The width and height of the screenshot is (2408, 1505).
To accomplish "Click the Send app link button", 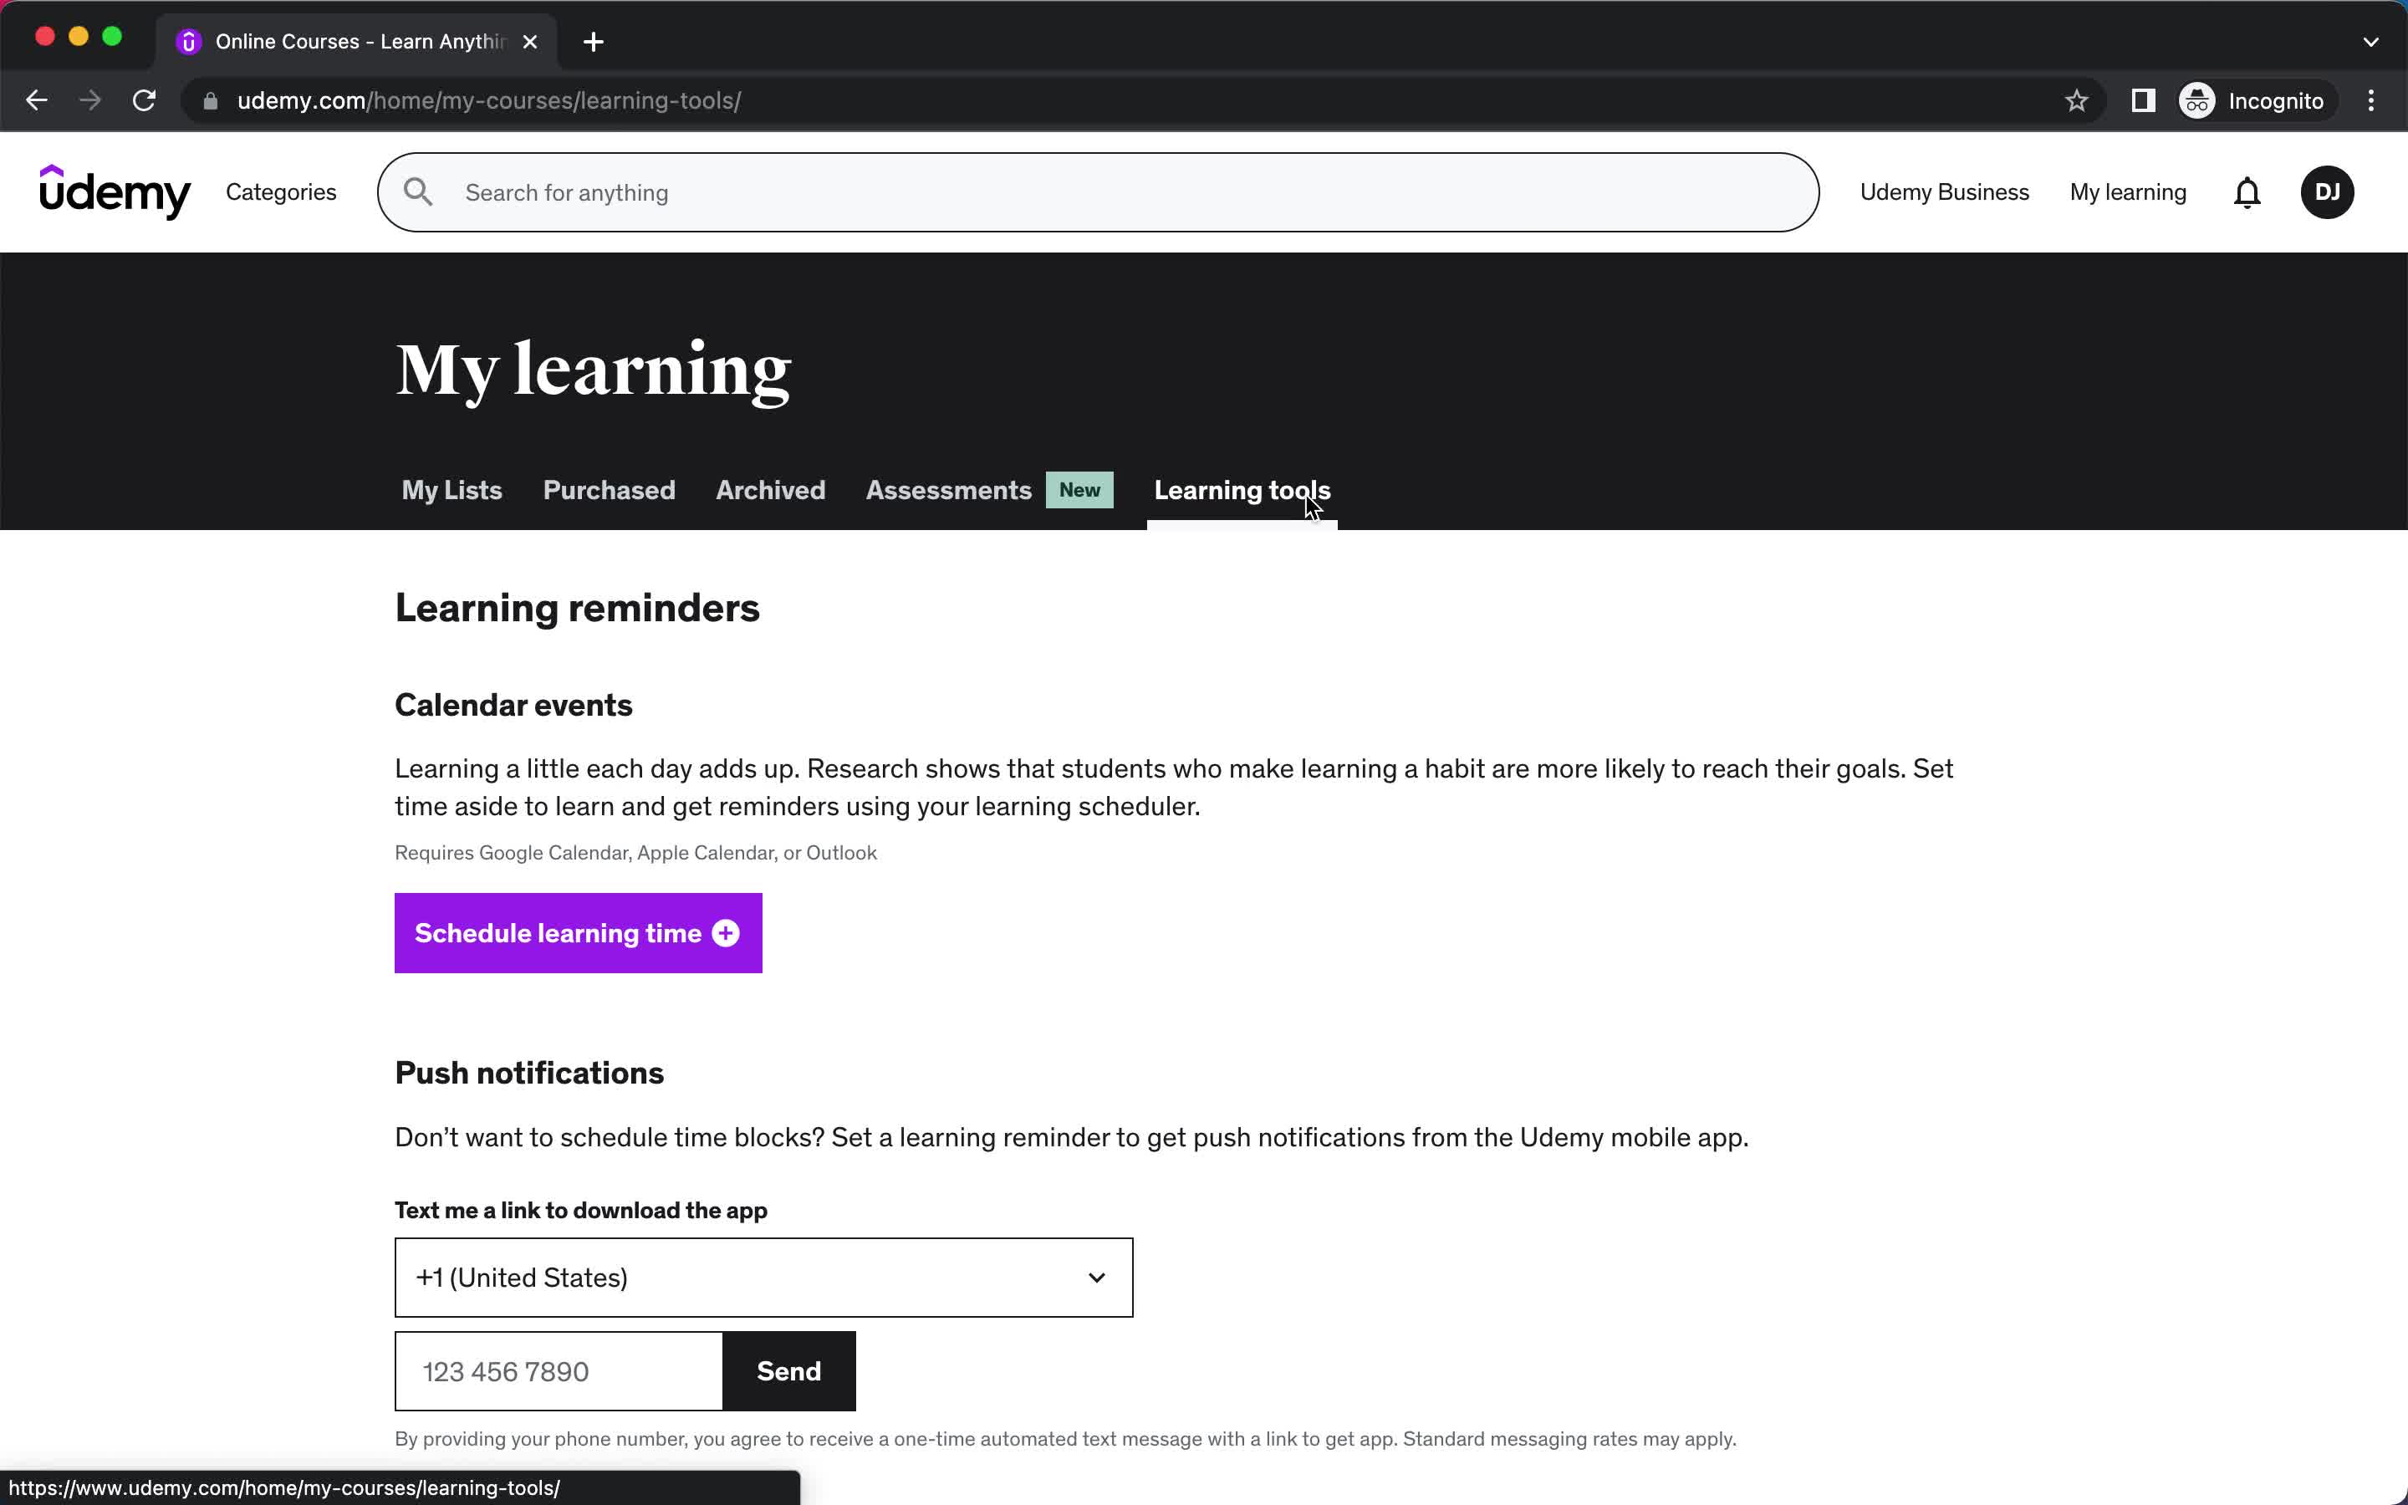I will [x=788, y=1371].
